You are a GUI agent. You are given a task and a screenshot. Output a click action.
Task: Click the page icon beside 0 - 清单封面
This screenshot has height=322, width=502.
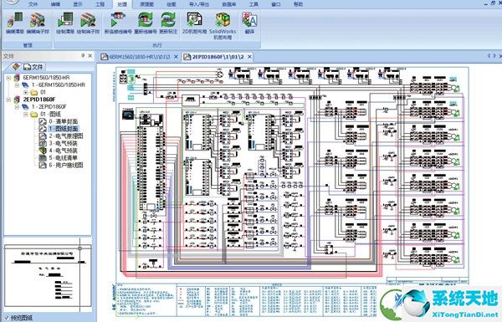[x=43, y=121]
